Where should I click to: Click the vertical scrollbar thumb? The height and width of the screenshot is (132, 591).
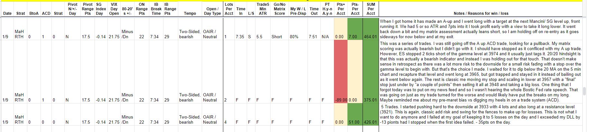click(x=585, y=91)
